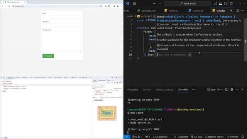Open the browser extensions puzzle icon

coord(109,6)
